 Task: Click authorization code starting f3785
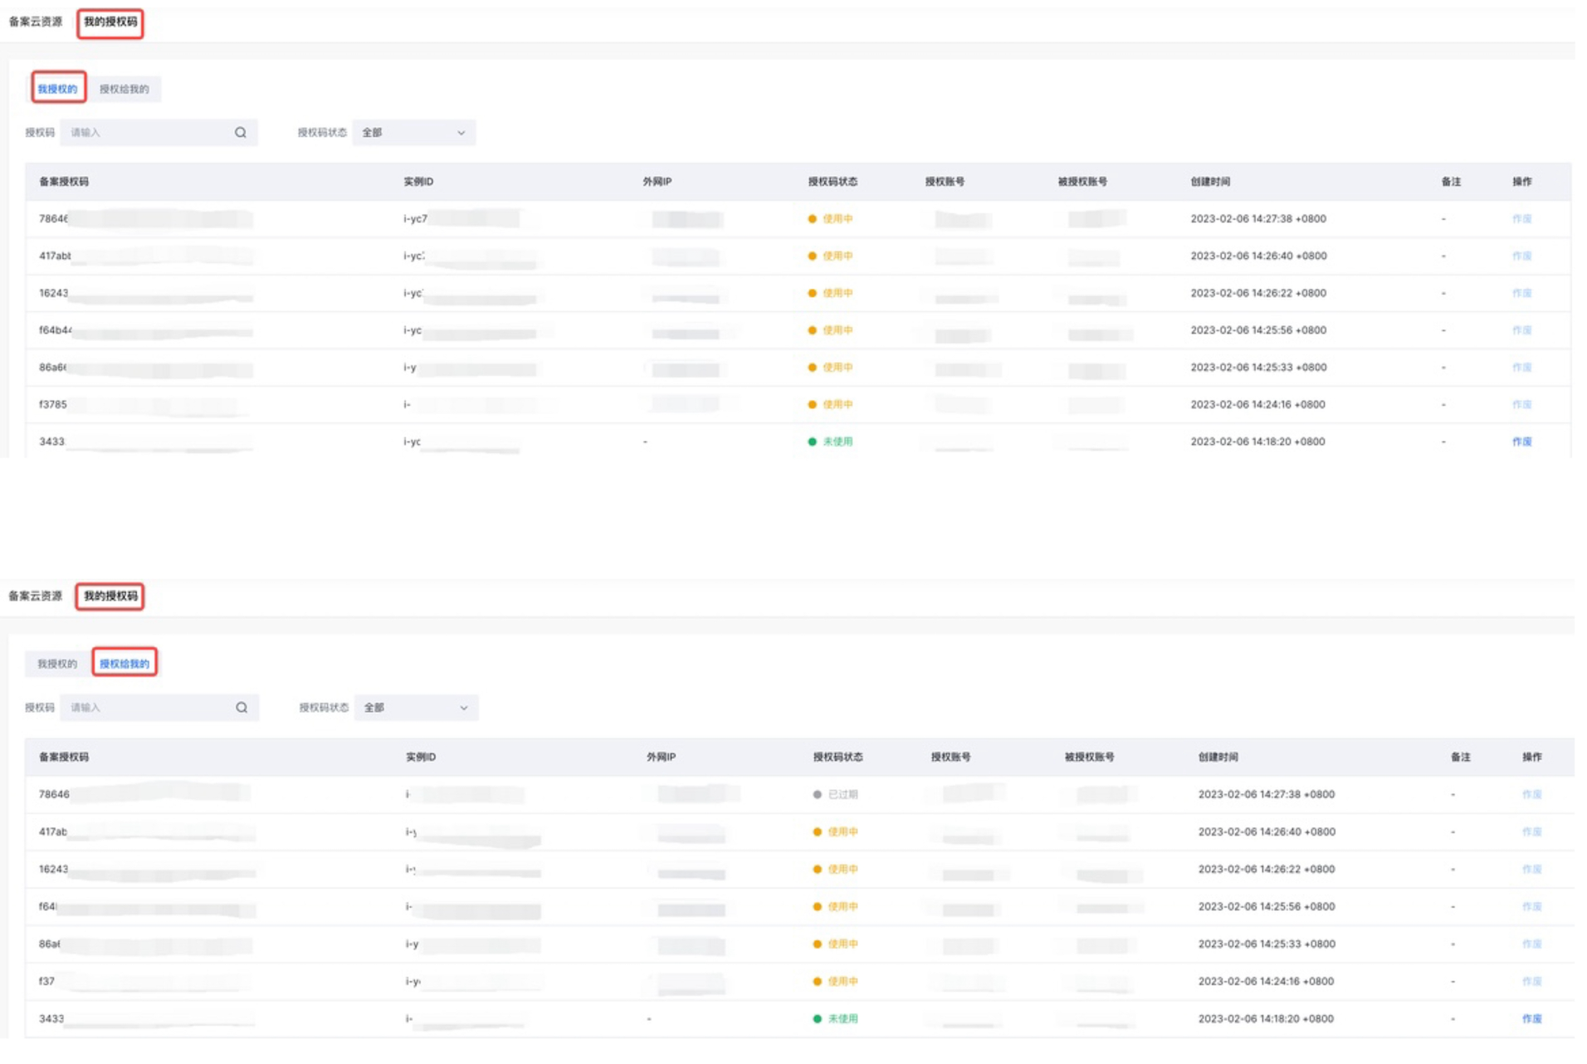click(x=52, y=404)
